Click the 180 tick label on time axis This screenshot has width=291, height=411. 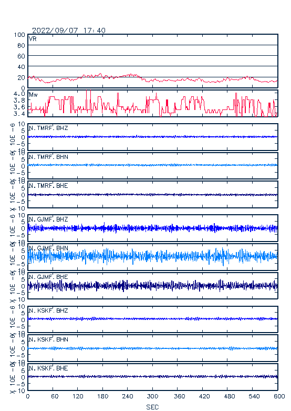pos(103,396)
